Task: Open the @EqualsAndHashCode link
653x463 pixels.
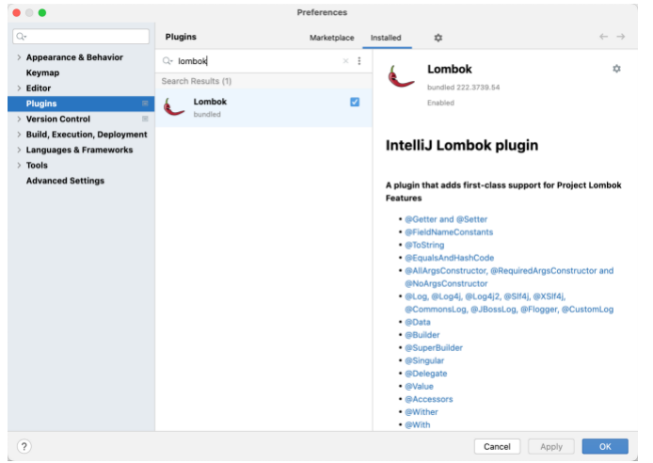Action: [450, 258]
